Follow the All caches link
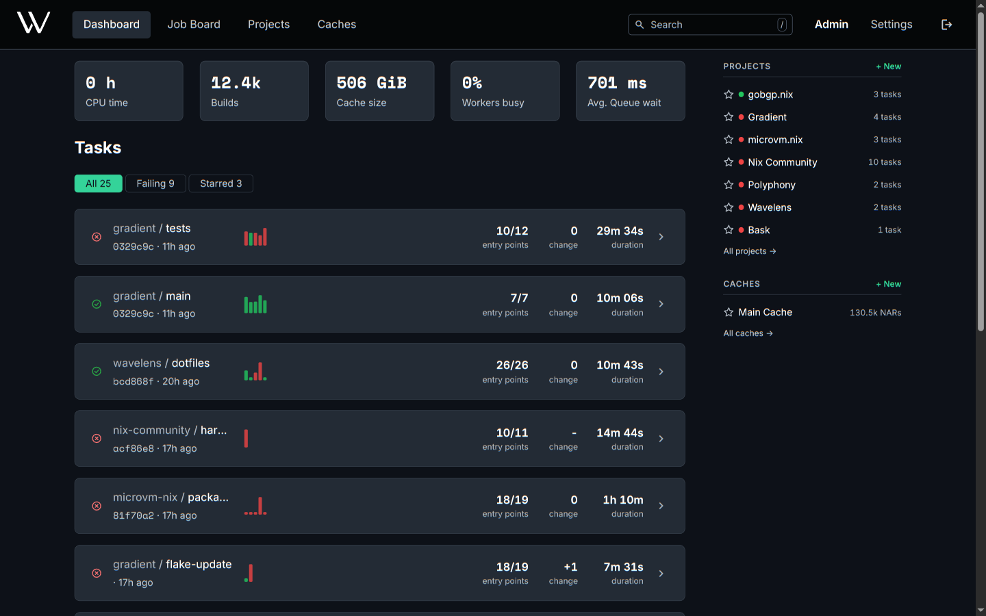 (748, 333)
